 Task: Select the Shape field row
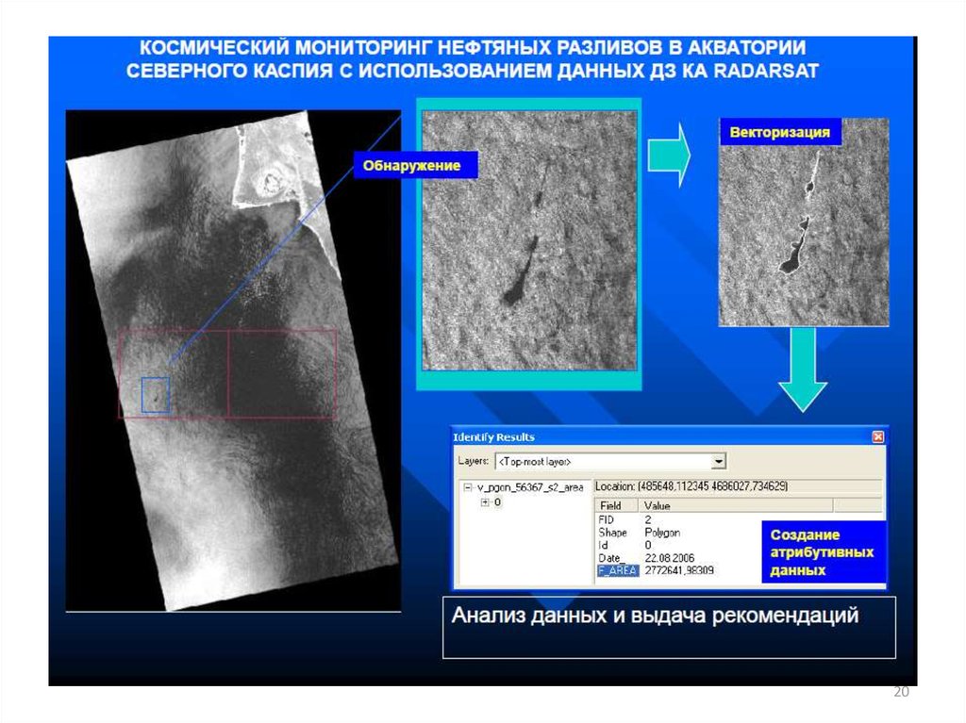pos(612,533)
